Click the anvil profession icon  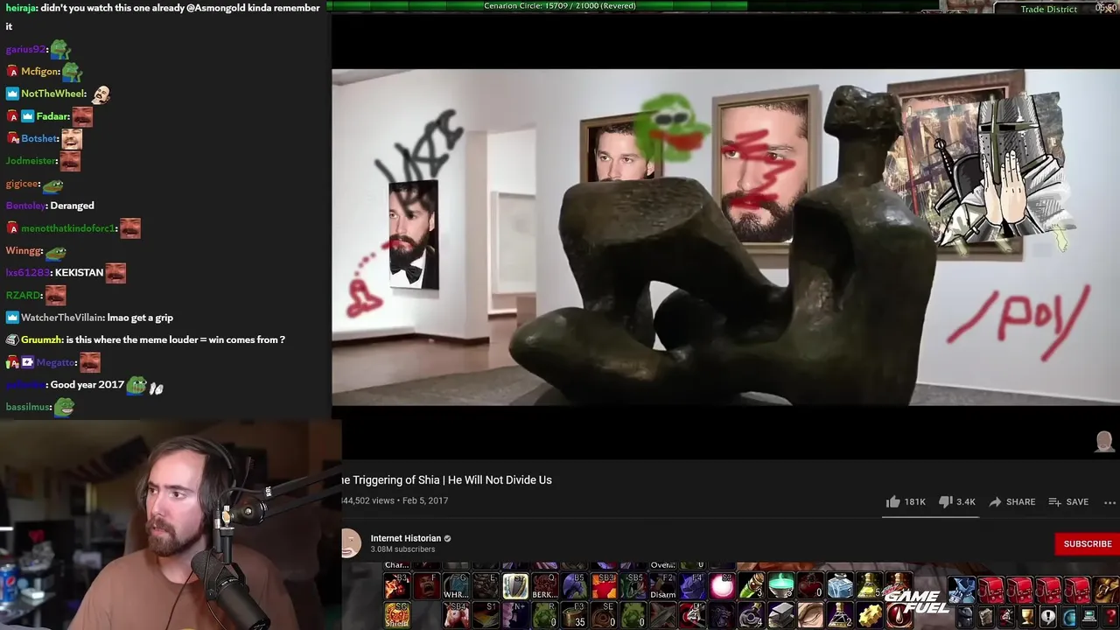click(781, 615)
